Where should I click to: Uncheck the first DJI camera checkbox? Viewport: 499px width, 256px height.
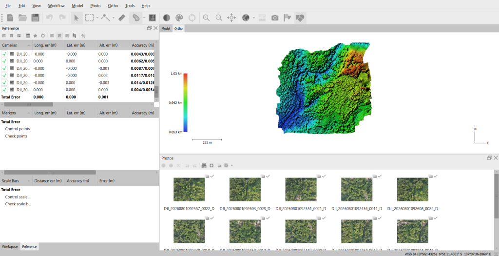[4, 54]
